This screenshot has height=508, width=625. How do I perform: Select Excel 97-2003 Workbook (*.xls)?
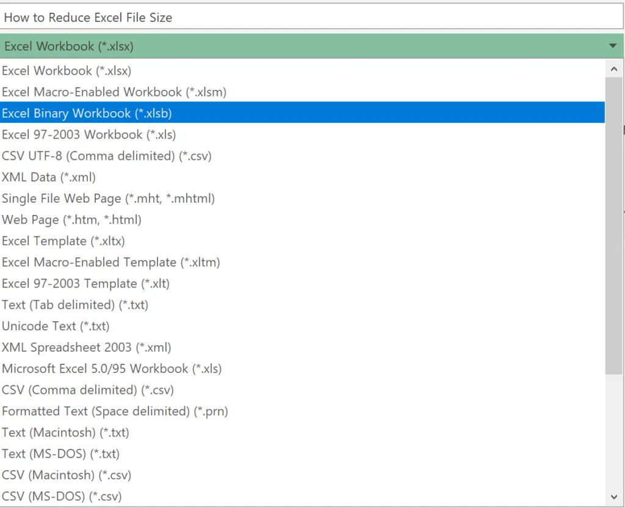[303, 135]
